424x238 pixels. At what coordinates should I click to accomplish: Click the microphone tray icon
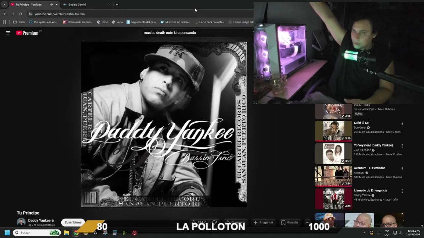point(379,233)
